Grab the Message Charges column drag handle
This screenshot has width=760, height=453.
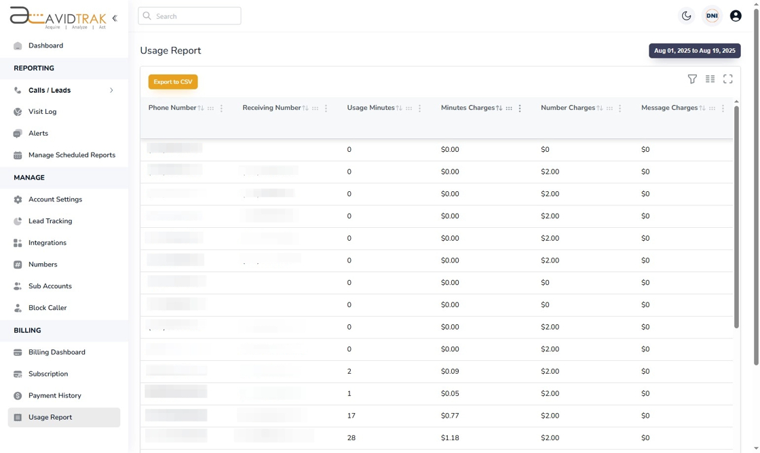[712, 109]
